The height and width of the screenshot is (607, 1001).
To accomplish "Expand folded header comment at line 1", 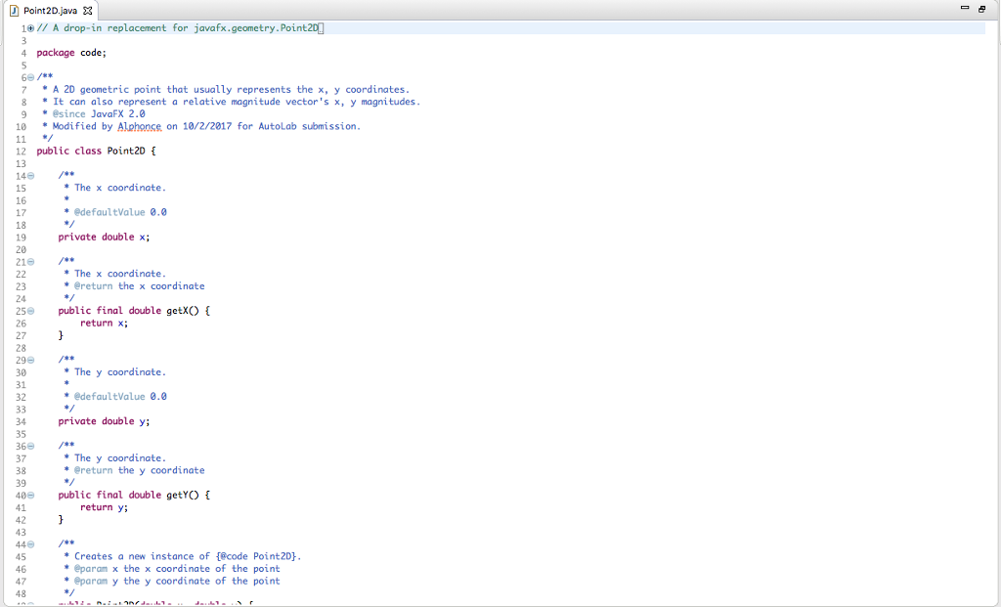I will click(30, 28).
